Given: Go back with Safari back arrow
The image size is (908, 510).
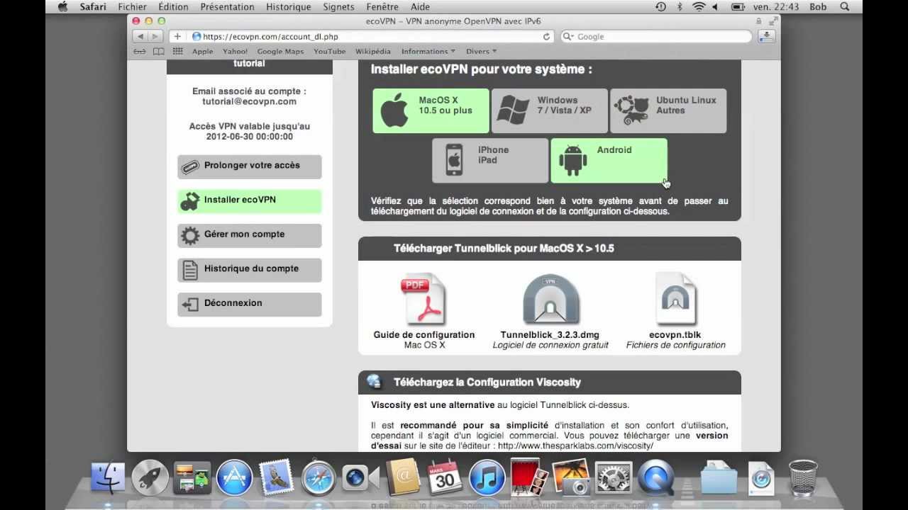Looking at the screenshot, I should [x=140, y=36].
